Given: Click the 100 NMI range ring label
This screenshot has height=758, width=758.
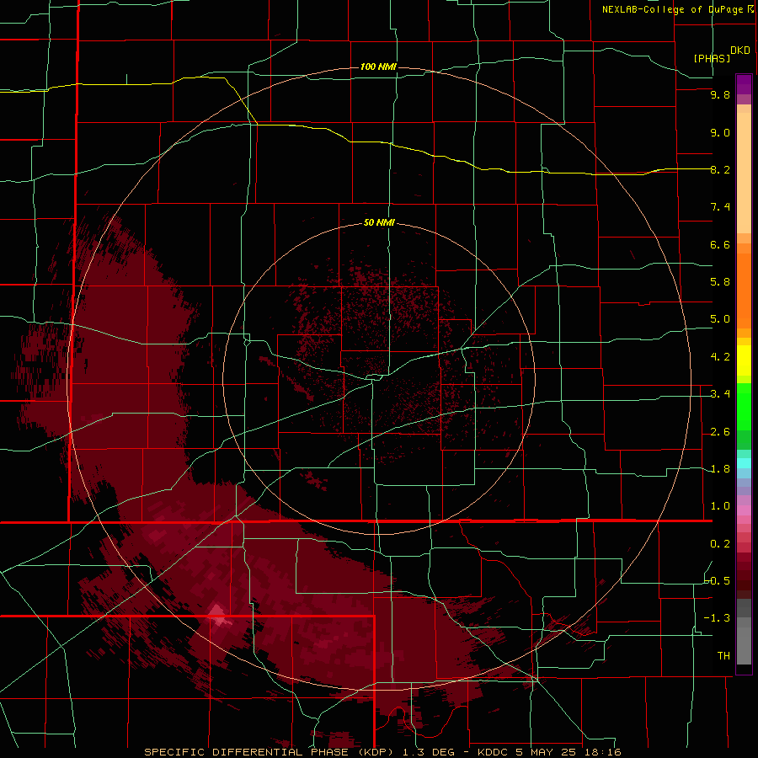Looking at the screenshot, I should pos(378,67).
